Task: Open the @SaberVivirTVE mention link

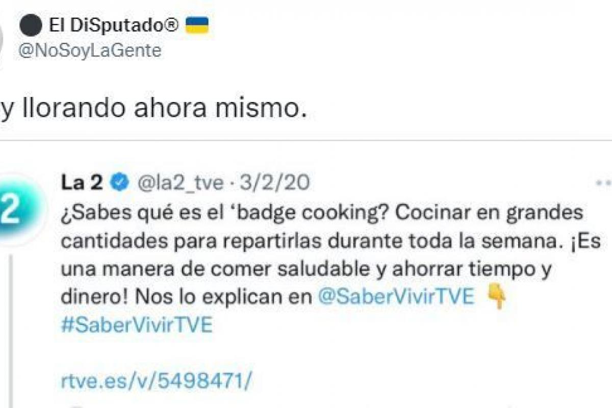Action: [396, 297]
